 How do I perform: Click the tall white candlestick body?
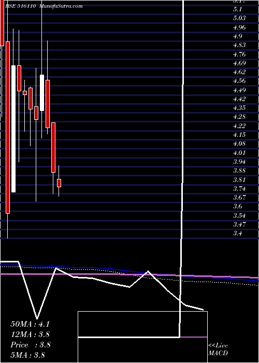(13, 129)
